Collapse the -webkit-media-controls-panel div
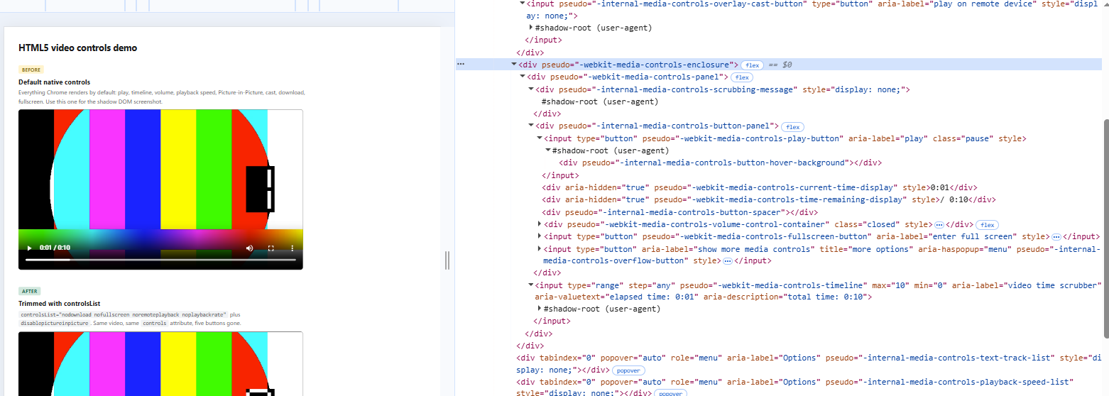The width and height of the screenshot is (1109, 396). tap(523, 77)
